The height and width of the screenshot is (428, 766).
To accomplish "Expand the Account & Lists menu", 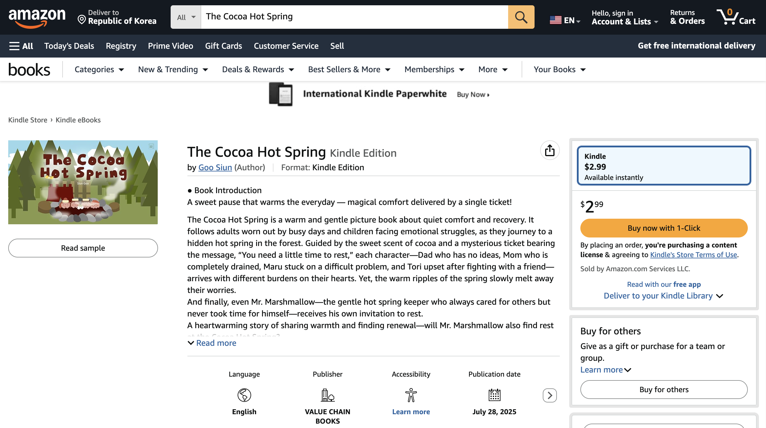I will pos(625,17).
